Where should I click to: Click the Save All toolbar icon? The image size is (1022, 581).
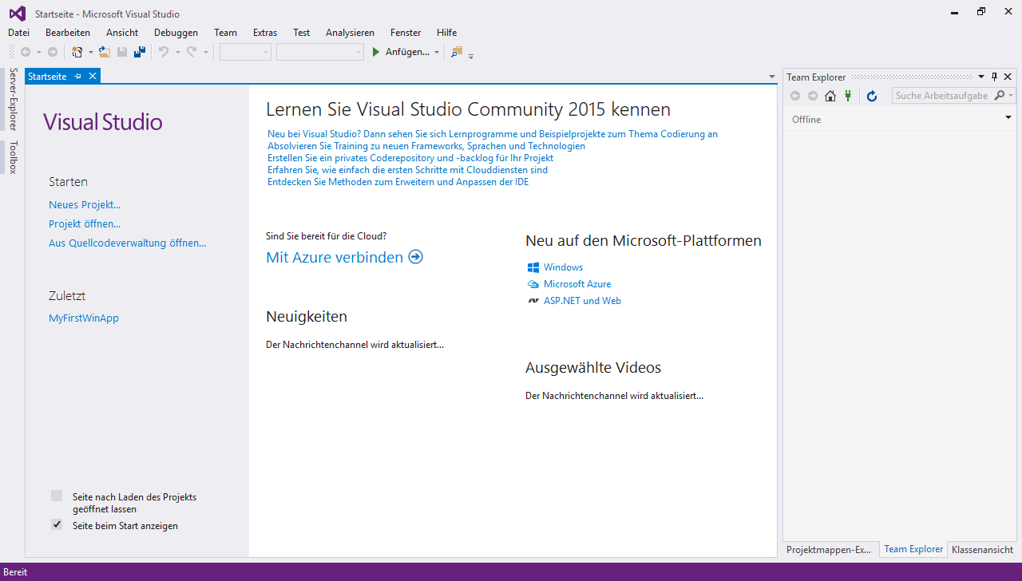coord(140,52)
